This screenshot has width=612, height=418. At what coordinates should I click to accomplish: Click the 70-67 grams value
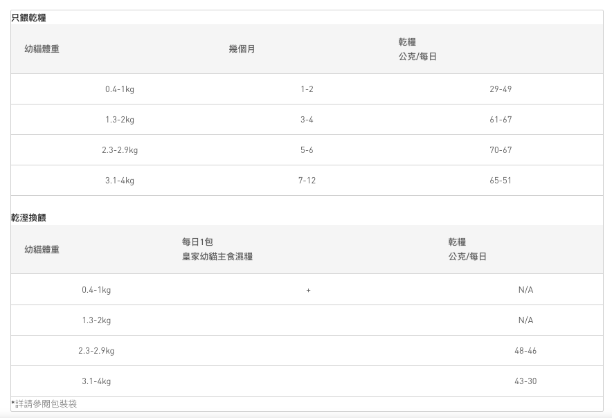(501, 150)
